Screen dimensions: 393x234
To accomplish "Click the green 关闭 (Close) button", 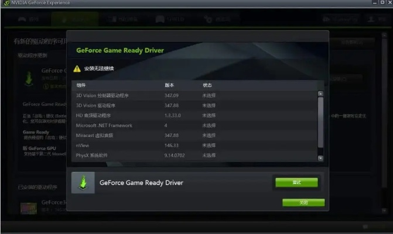I will click(x=303, y=202).
